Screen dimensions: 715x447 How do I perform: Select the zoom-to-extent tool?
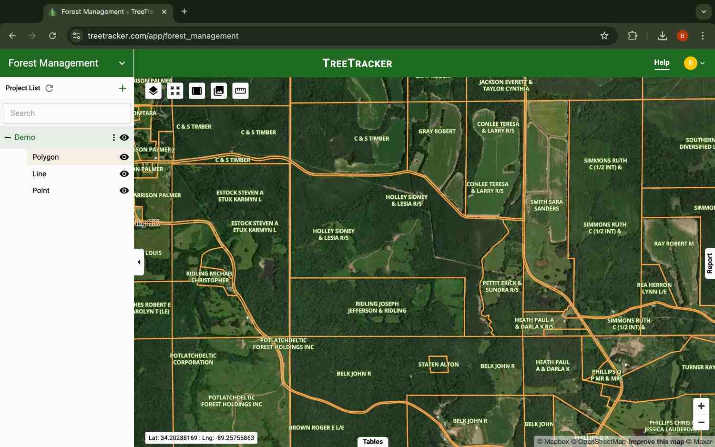coord(175,91)
